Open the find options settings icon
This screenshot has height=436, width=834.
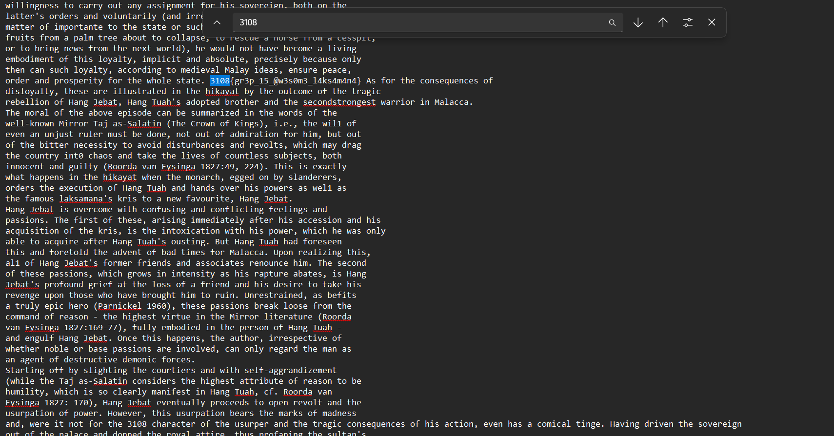click(x=687, y=22)
